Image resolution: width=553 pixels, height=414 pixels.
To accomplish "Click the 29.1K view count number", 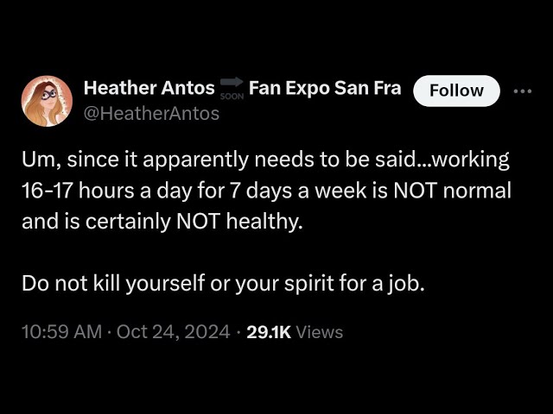I will (x=269, y=332).
